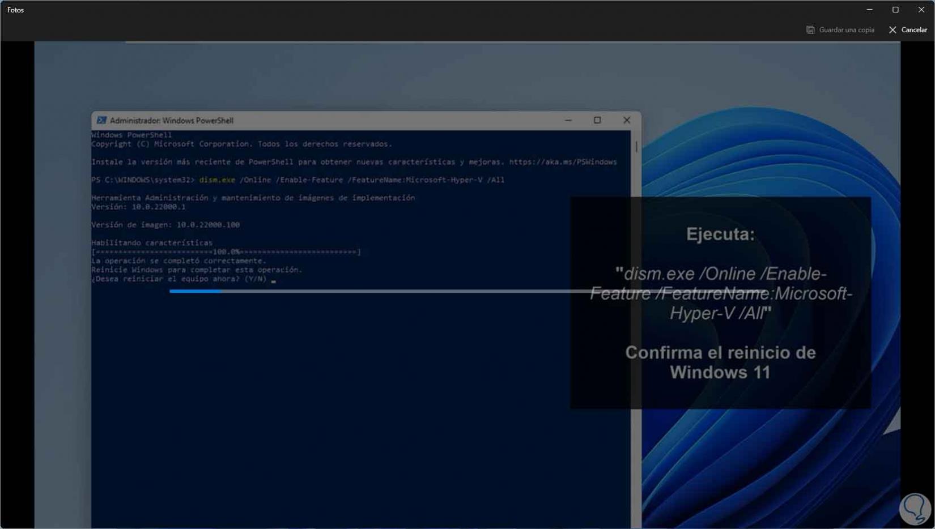Click the 'Ejecuta:' heading in the overlay

720,234
